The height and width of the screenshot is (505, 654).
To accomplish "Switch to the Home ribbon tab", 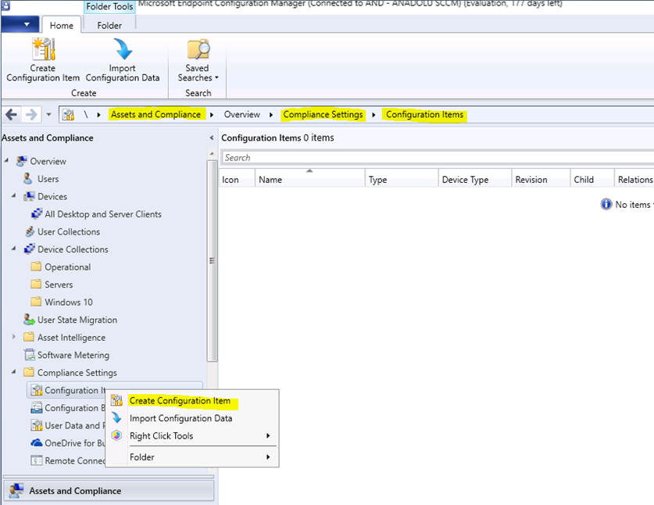I will pos(61,25).
